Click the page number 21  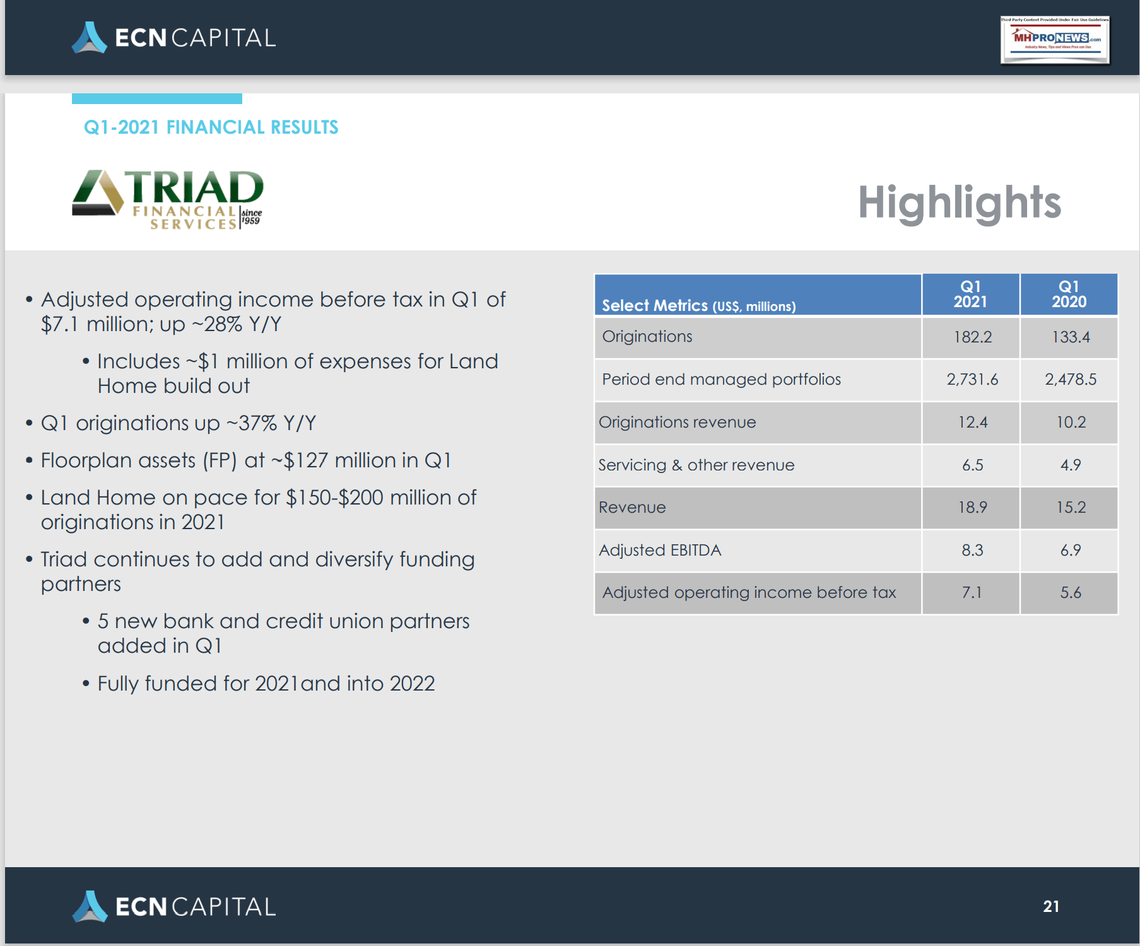(1051, 906)
